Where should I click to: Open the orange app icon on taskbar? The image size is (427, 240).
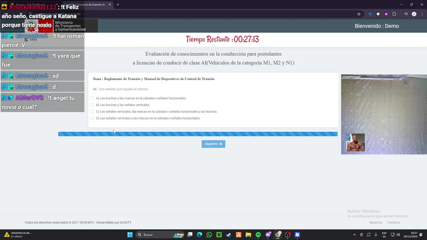coord(239,235)
